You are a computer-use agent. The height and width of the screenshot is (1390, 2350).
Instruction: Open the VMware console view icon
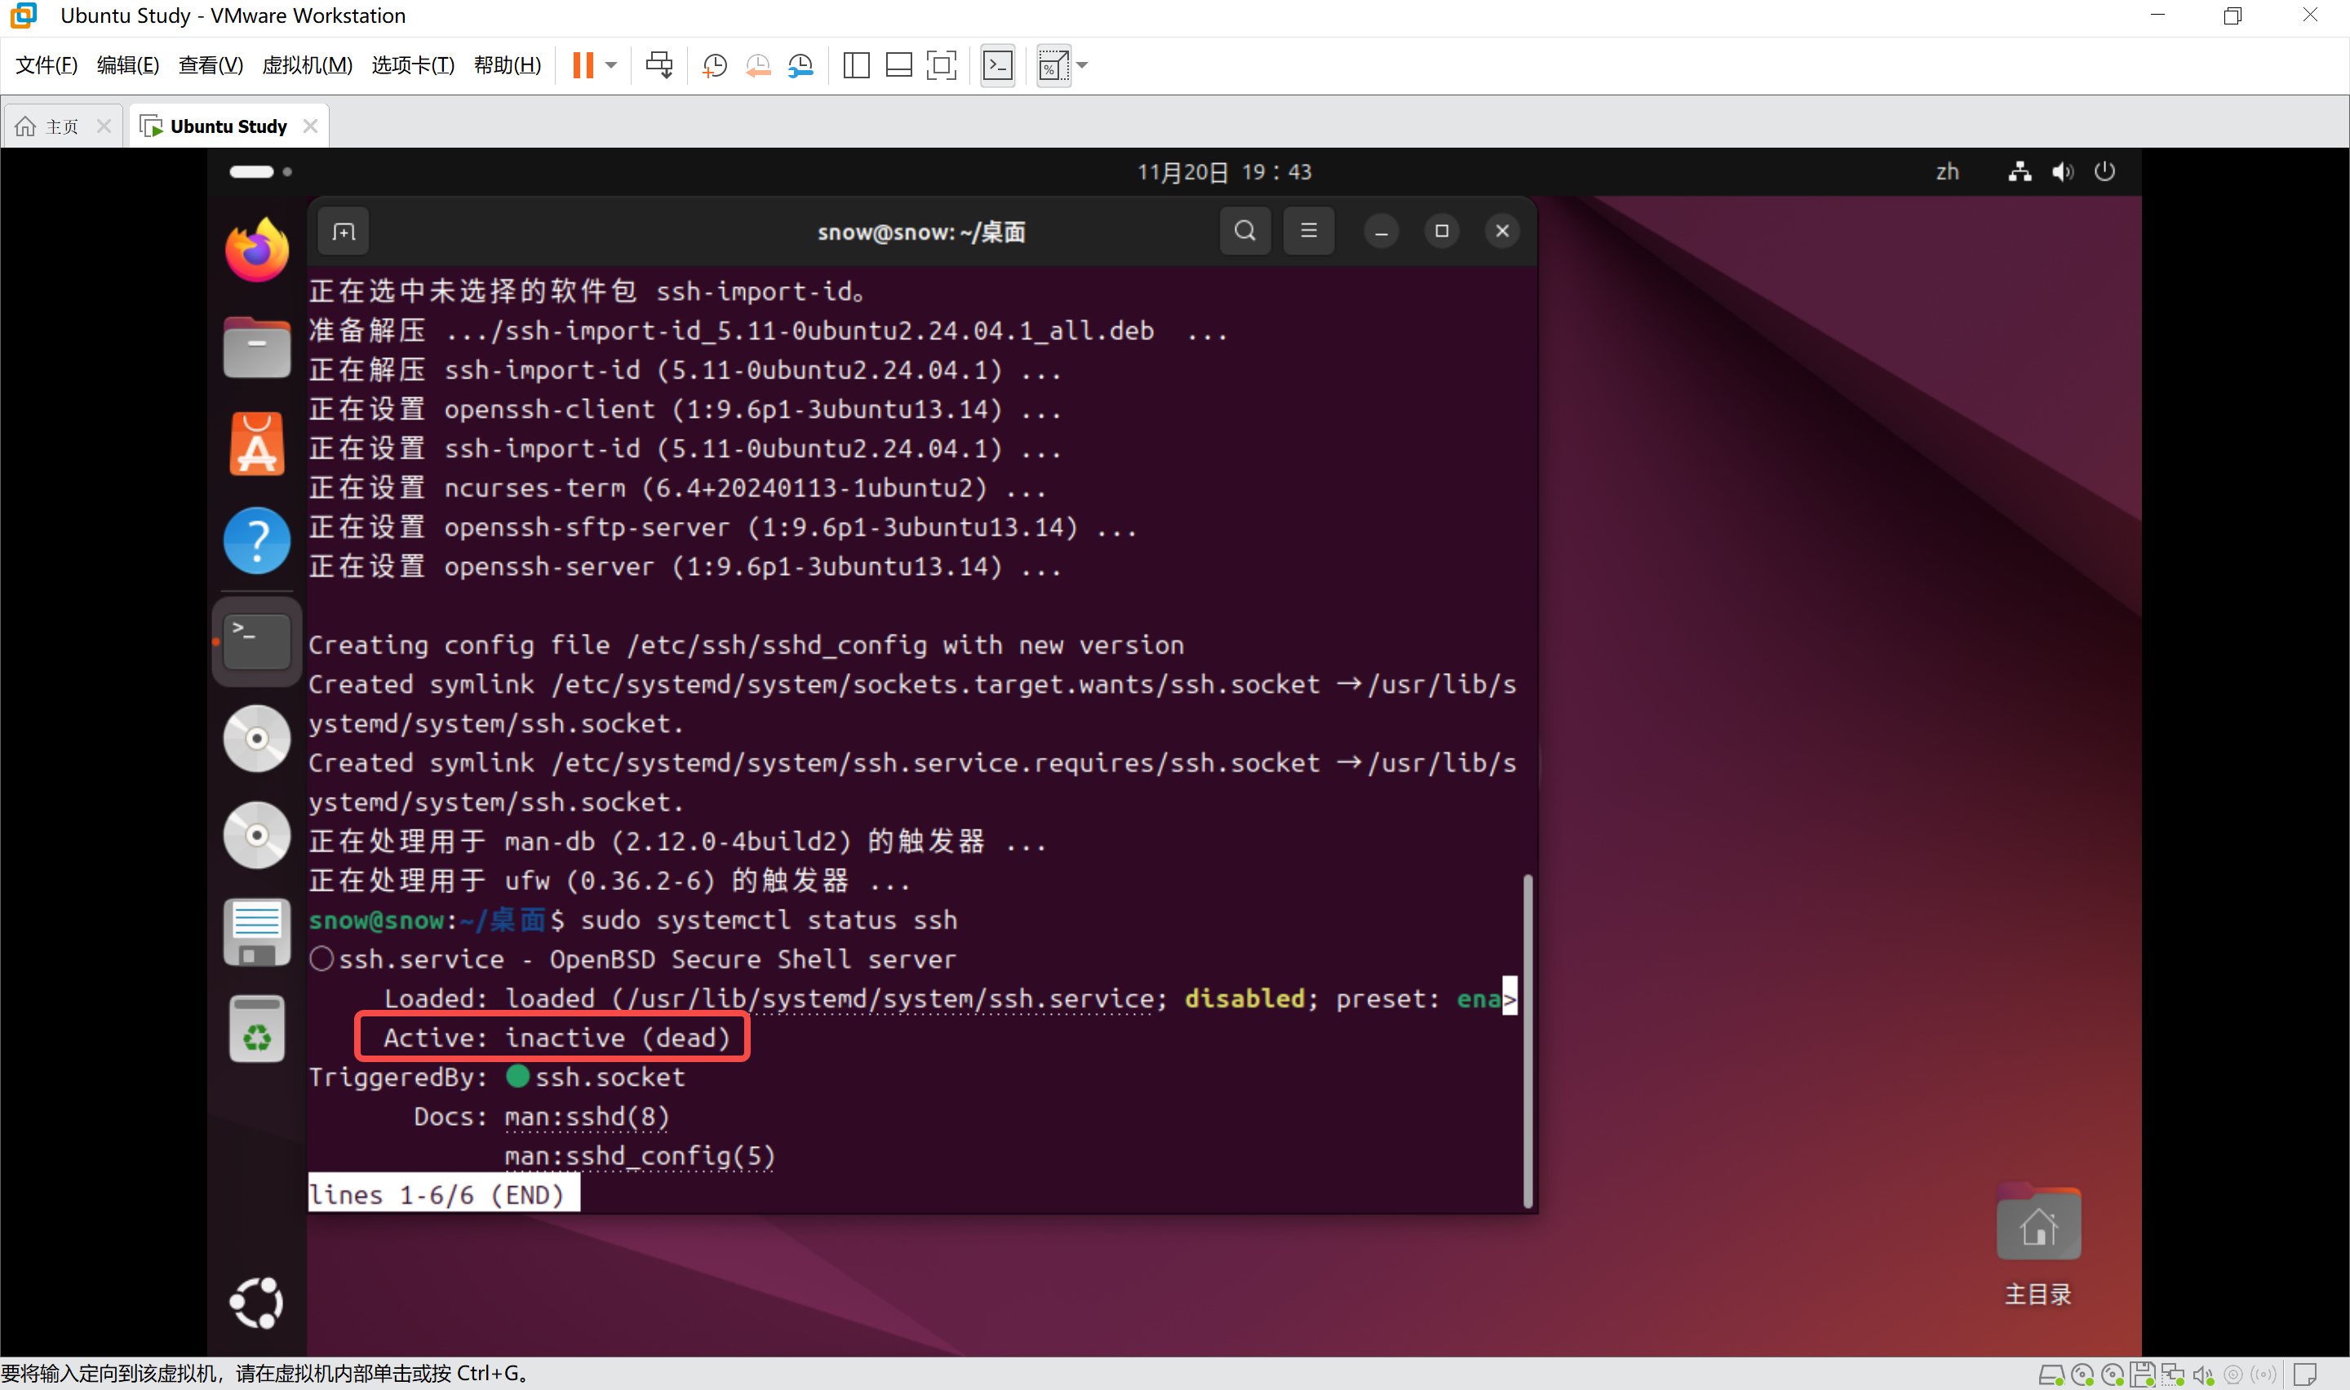tap(997, 64)
